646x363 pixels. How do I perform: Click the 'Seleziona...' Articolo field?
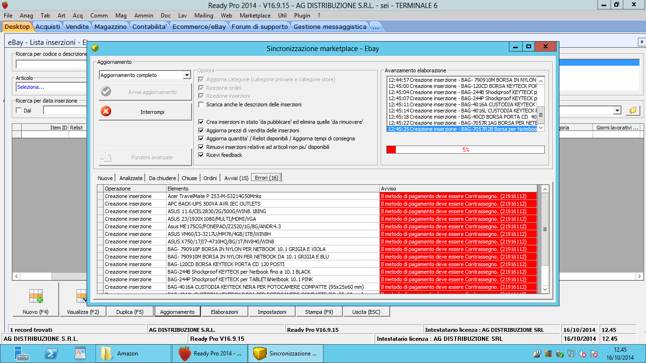[x=51, y=87]
